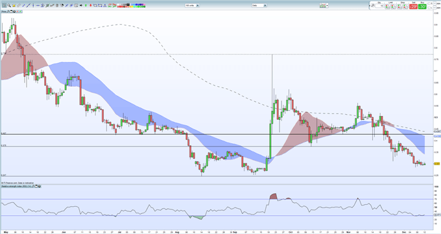Click the green up arrow marker tool
The width and height of the screenshot is (441, 234).
click(x=86, y=5)
